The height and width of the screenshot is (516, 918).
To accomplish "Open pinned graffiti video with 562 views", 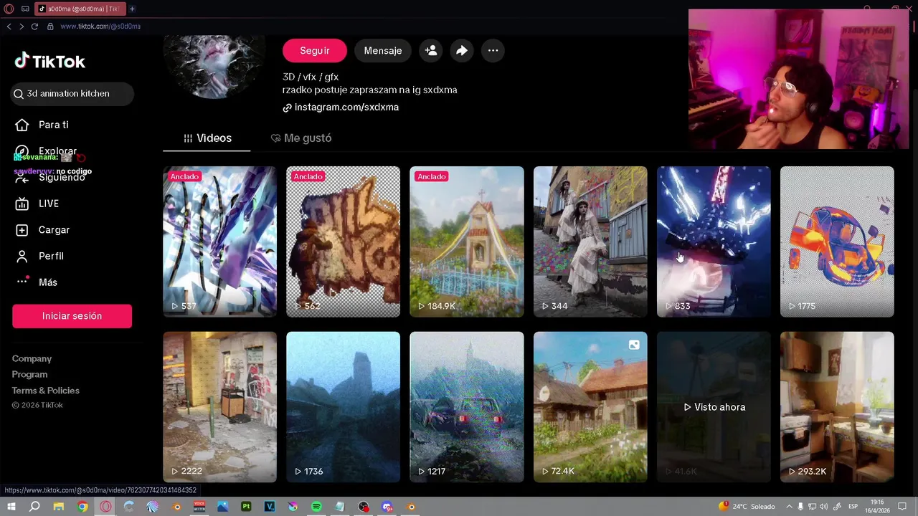I will click(x=343, y=242).
